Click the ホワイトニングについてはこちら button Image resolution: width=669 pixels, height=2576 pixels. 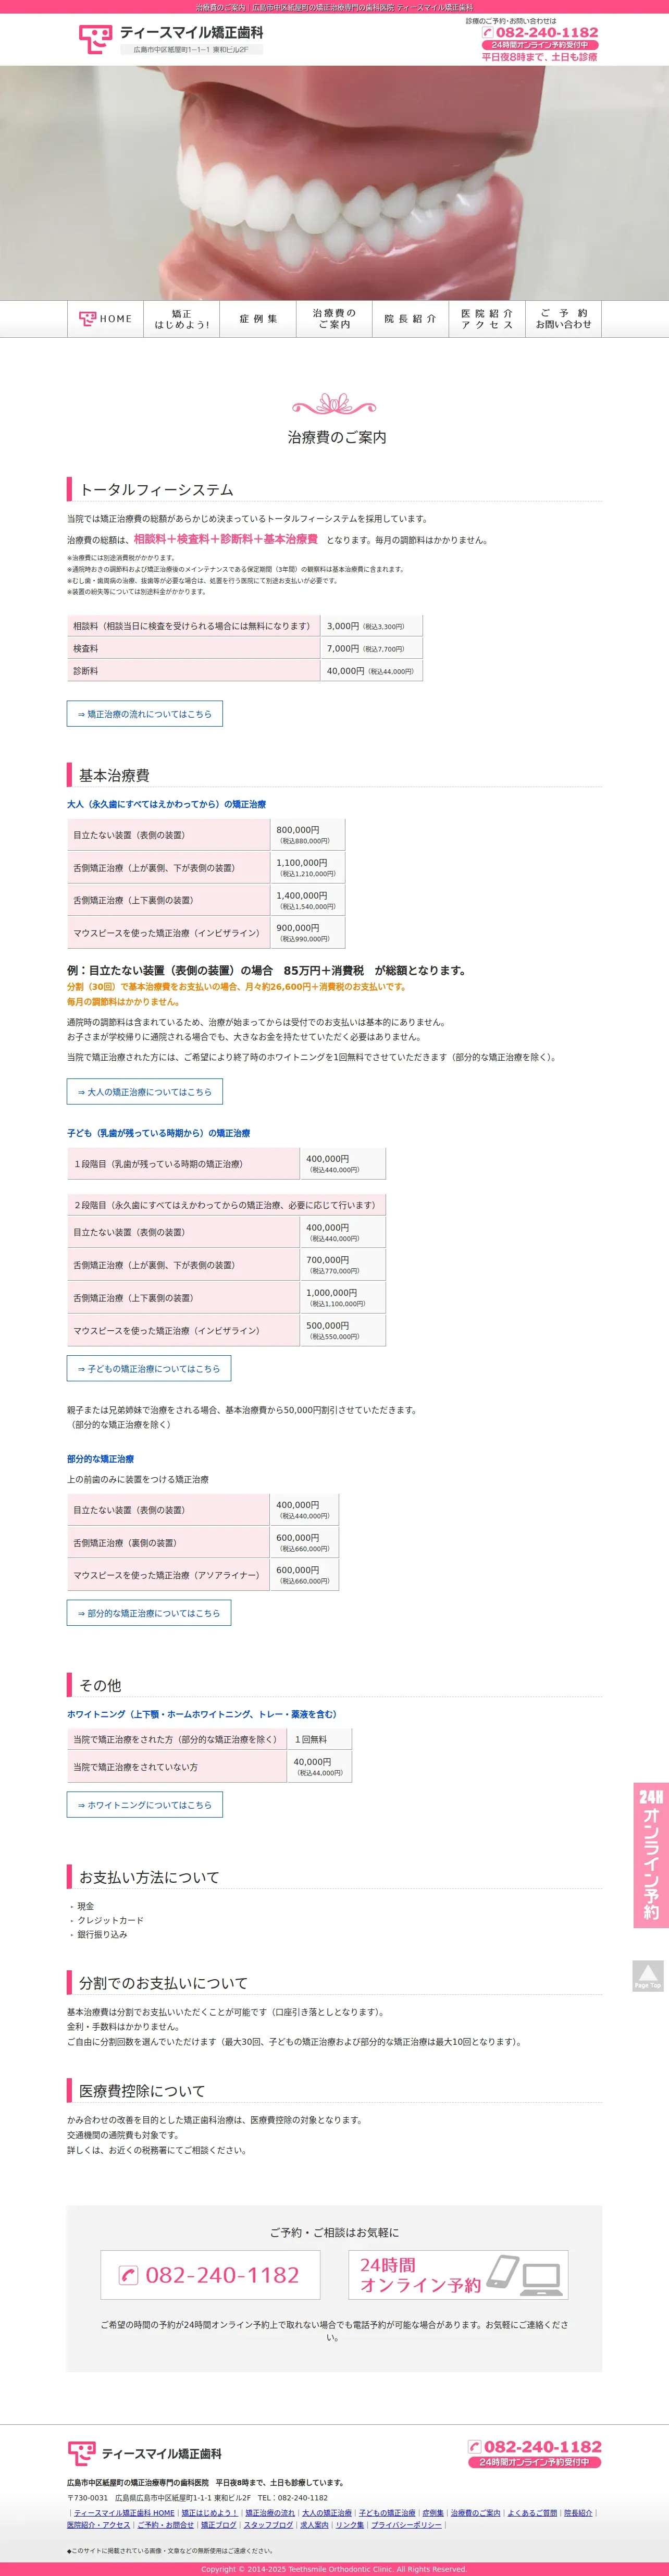[145, 1805]
